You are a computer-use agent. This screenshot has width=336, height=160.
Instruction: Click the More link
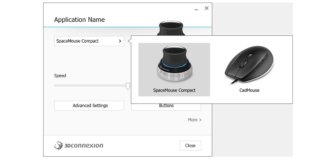193,120
